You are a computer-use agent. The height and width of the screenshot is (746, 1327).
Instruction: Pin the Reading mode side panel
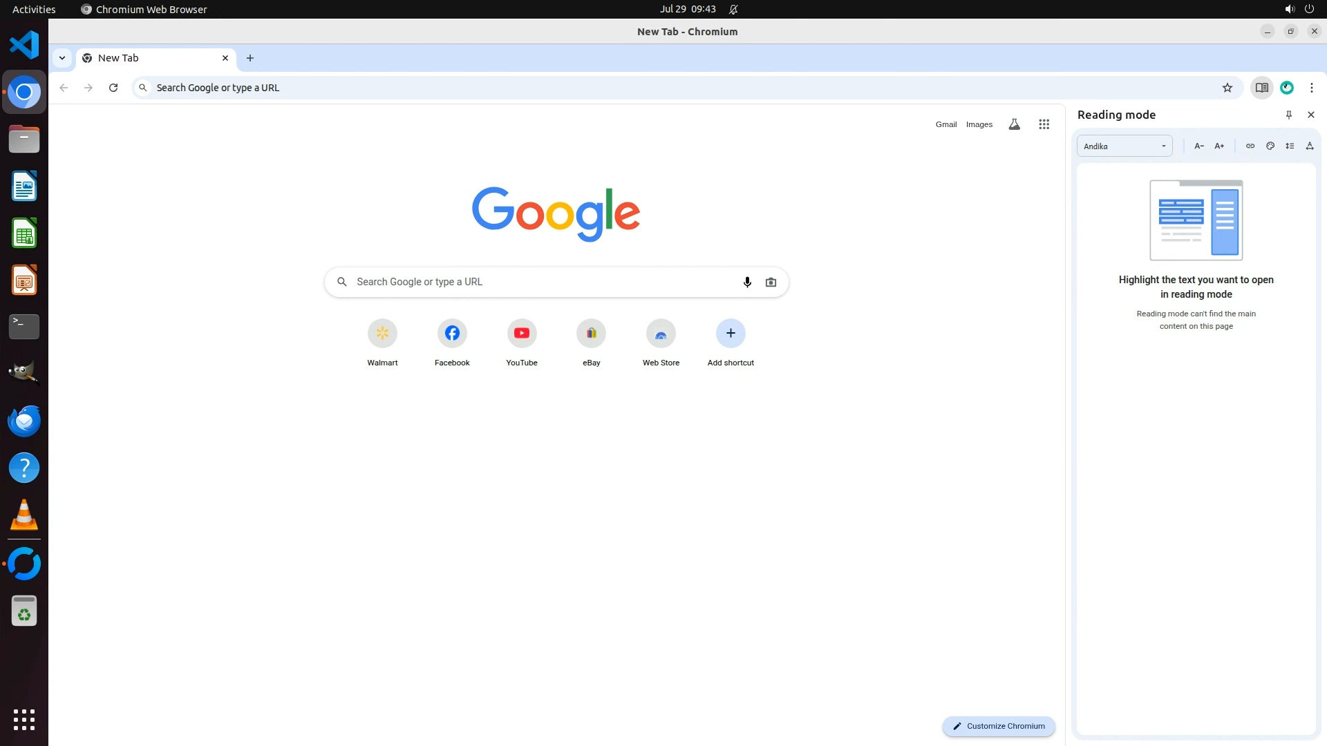coord(1288,115)
